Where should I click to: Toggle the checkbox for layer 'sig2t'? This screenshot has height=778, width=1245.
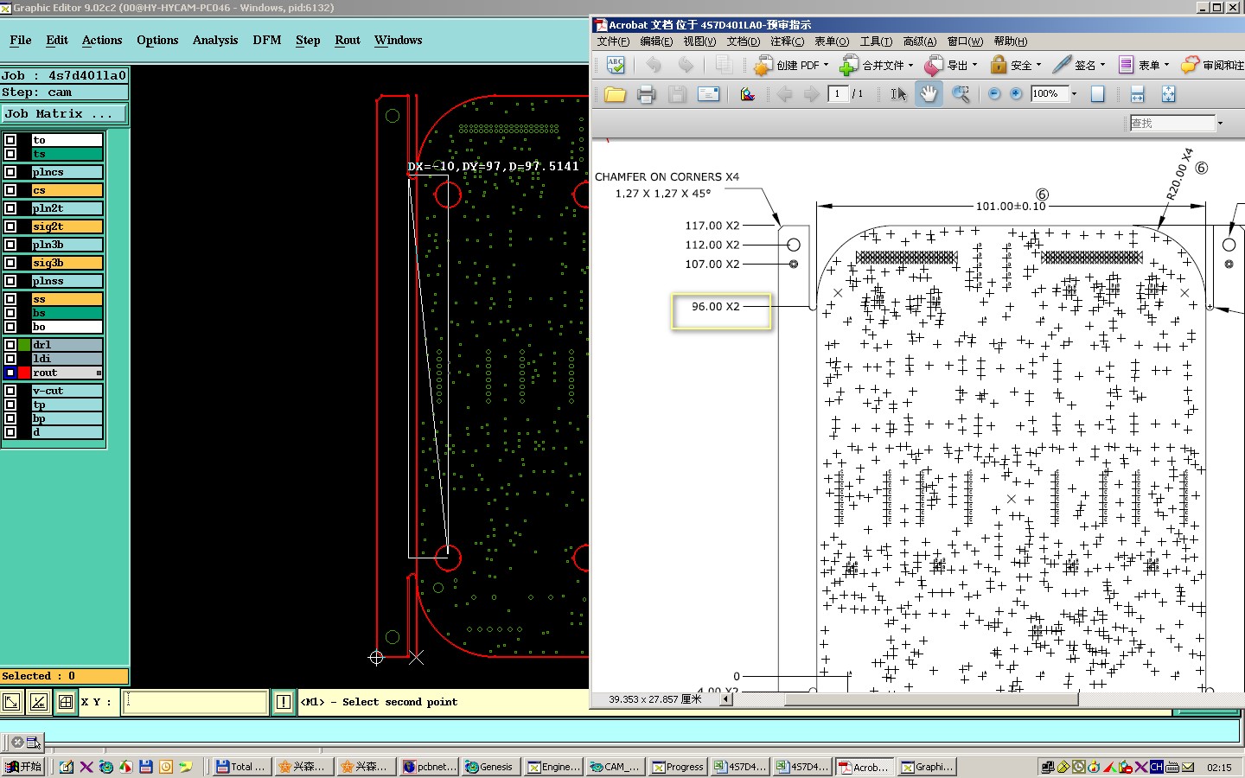pos(10,226)
